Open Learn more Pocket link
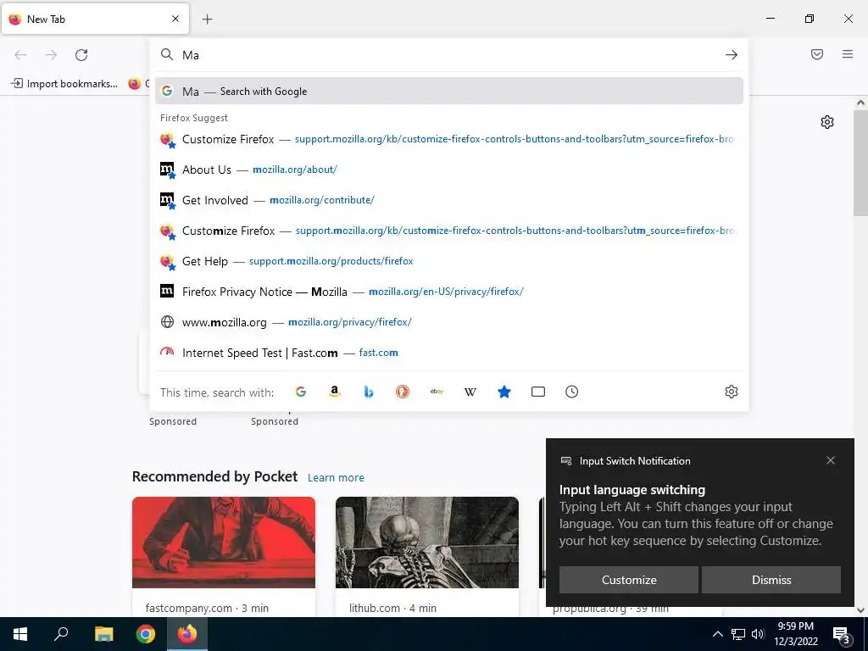Image resolution: width=868 pixels, height=651 pixels. coord(336,477)
